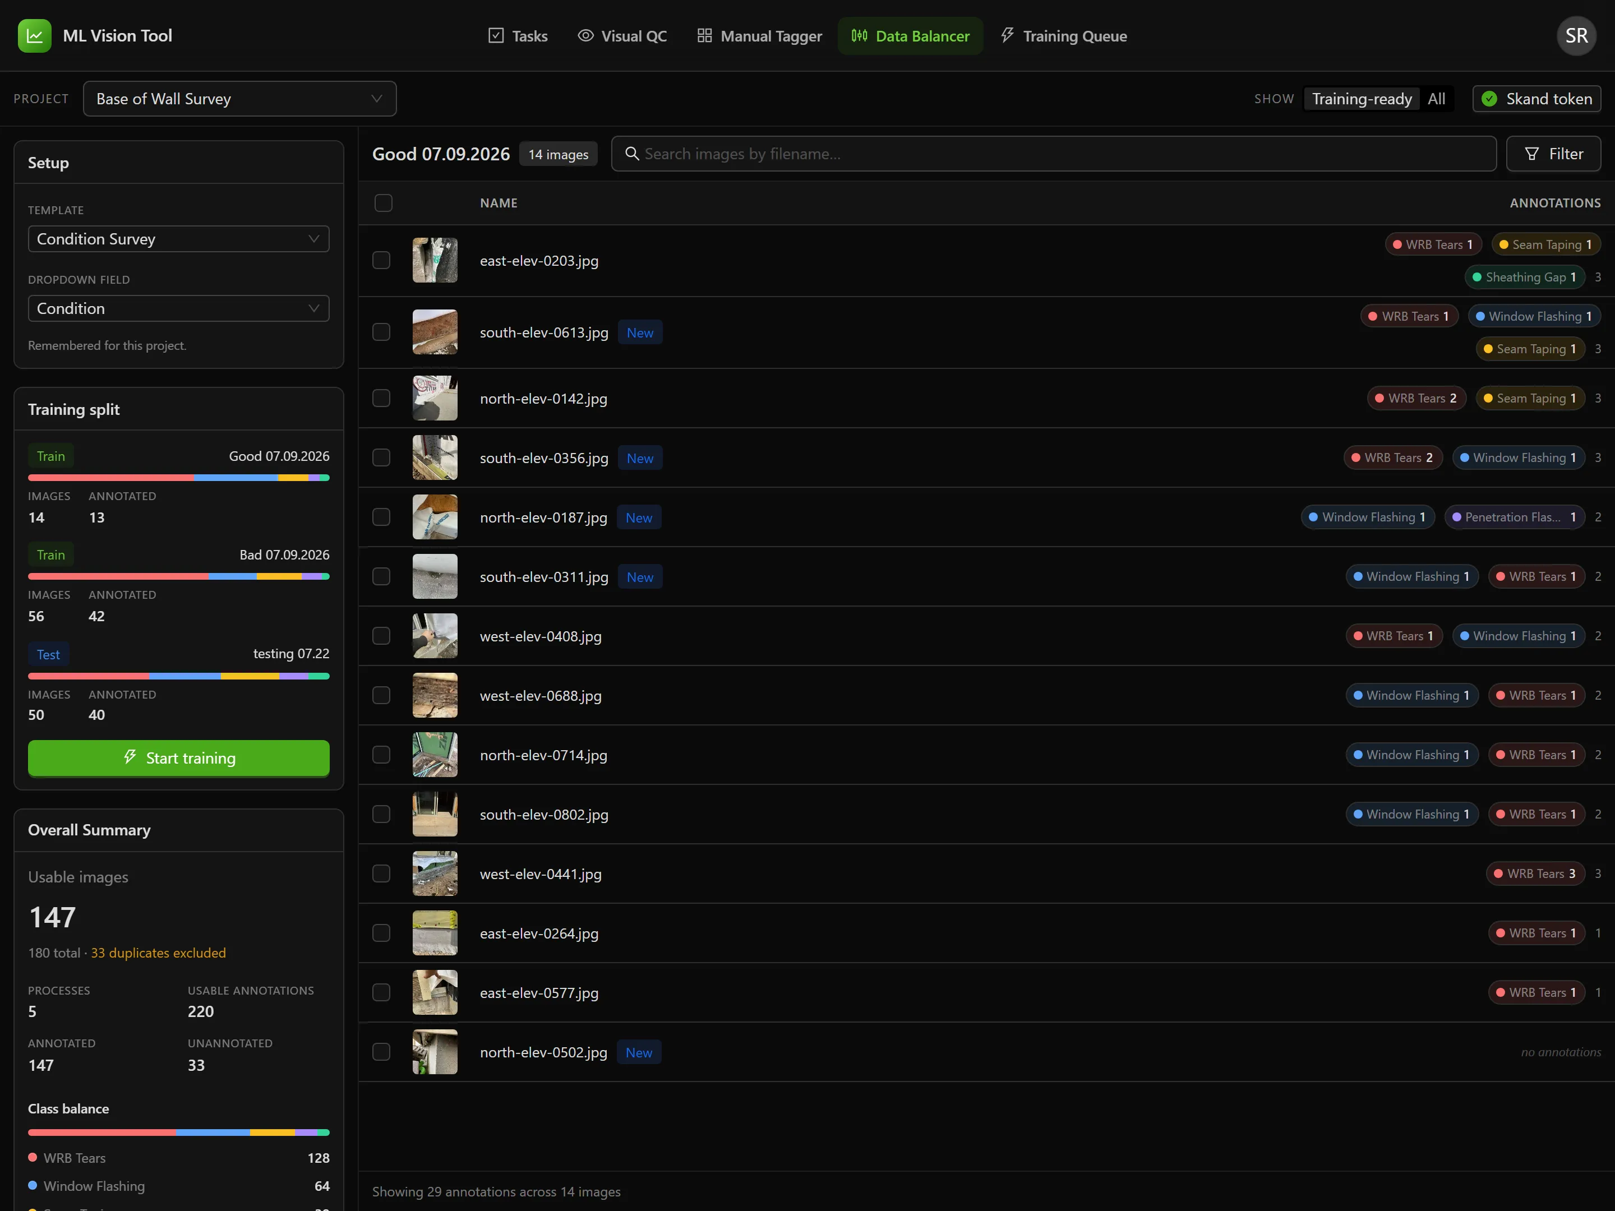Click the Penetration Flas... tag on north-elev-0187.jpg
This screenshot has width=1615, height=1211.
tap(1514, 517)
